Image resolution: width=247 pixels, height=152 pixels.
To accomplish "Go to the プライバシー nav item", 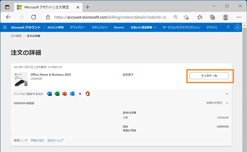I will click(x=78, y=28).
